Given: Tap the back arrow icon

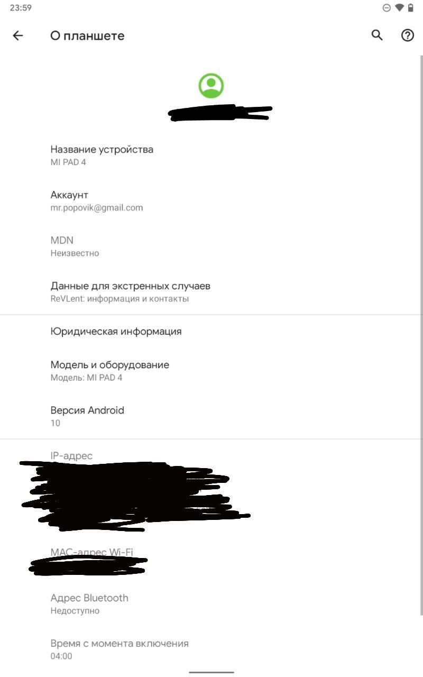Looking at the screenshot, I should 18,35.
